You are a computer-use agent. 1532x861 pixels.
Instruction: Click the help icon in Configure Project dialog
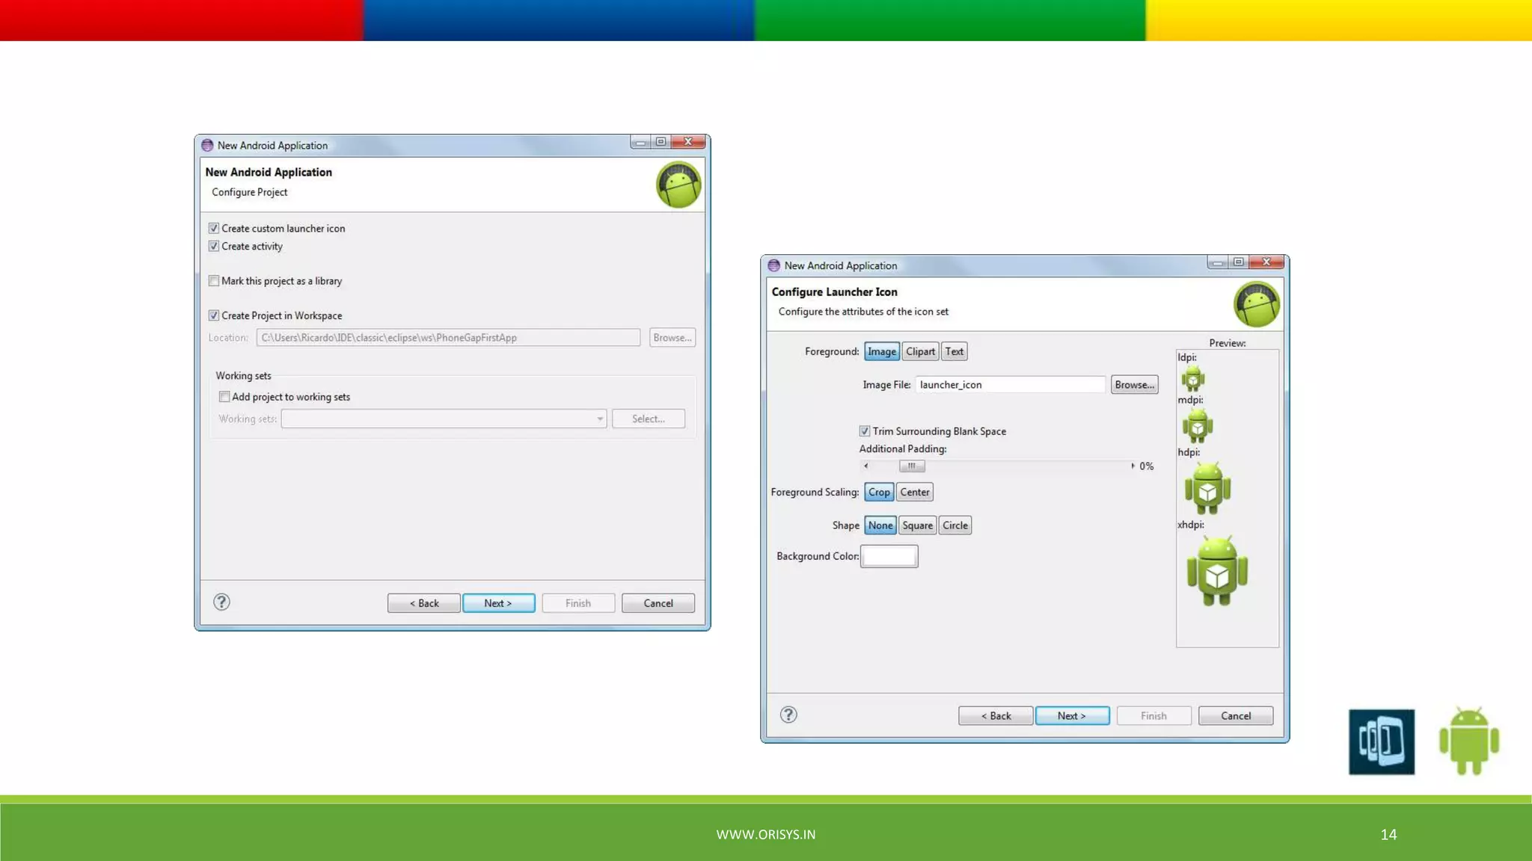pyautogui.click(x=221, y=602)
